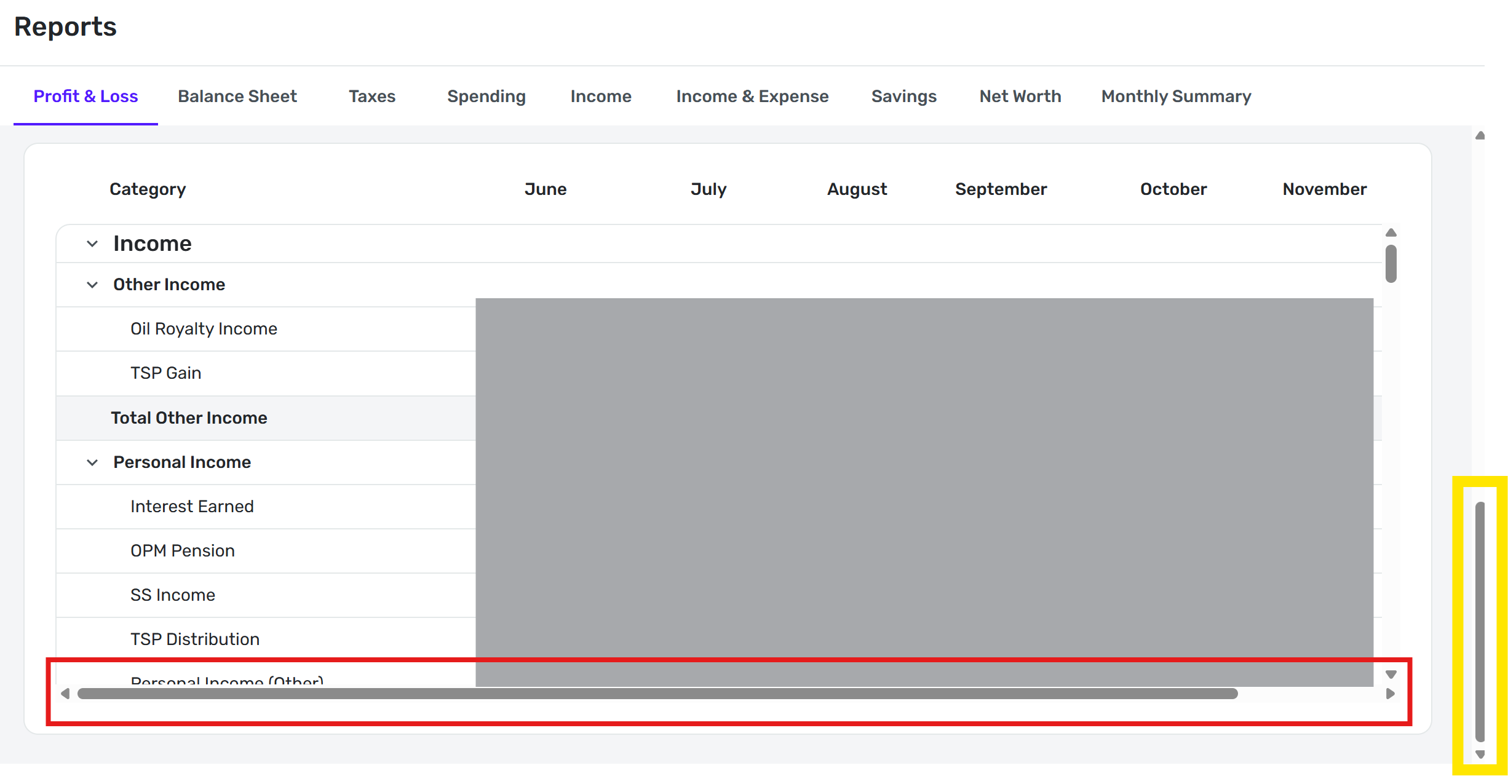Open the Monthly Summary tab
1508x776 pixels.
(1175, 97)
